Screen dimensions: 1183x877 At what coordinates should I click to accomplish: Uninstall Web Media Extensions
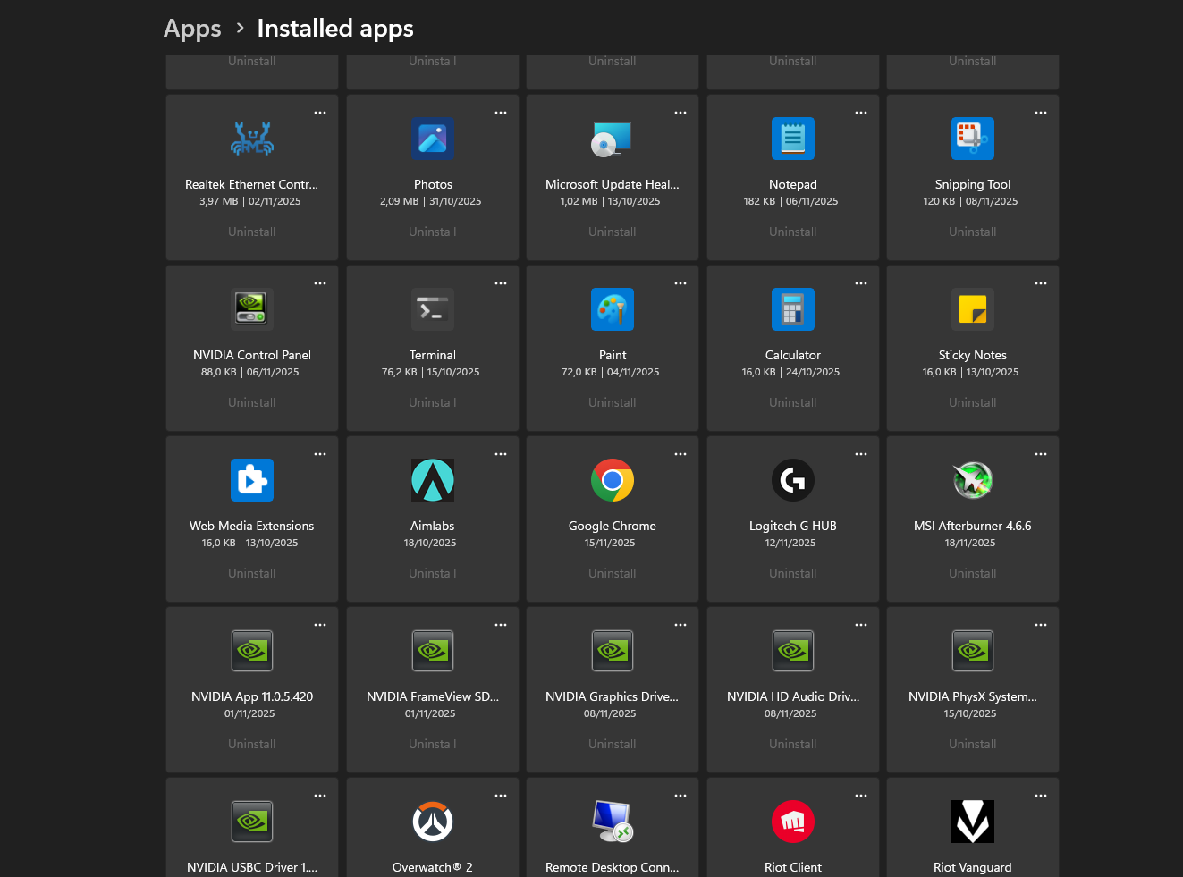pos(252,573)
